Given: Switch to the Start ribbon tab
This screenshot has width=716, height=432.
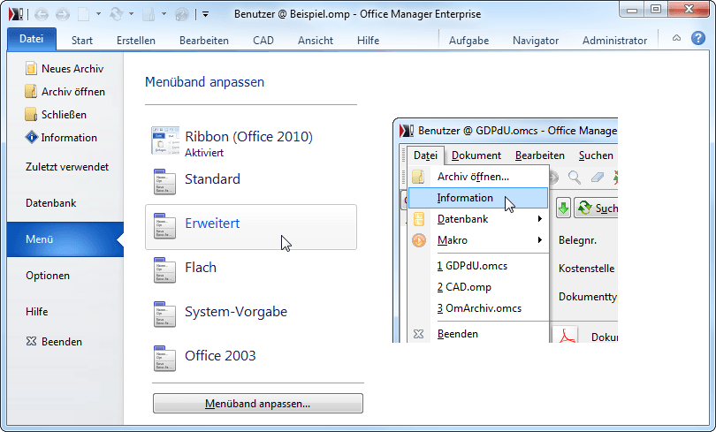Looking at the screenshot, I should [82, 41].
